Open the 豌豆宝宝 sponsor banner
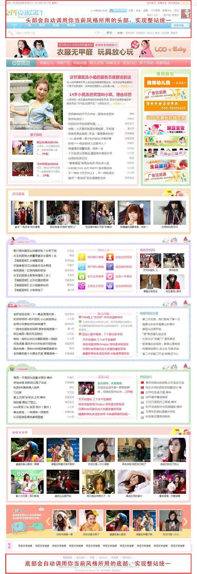The width and height of the screenshot is (197, 574). tap(166, 129)
